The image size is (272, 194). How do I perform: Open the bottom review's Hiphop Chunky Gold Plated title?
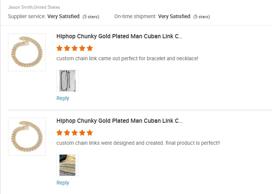pos(119,121)
